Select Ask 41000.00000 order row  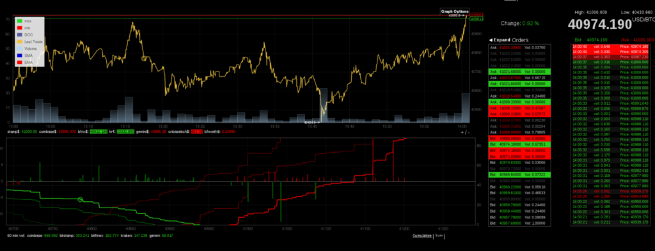click(x=519, y=132)
